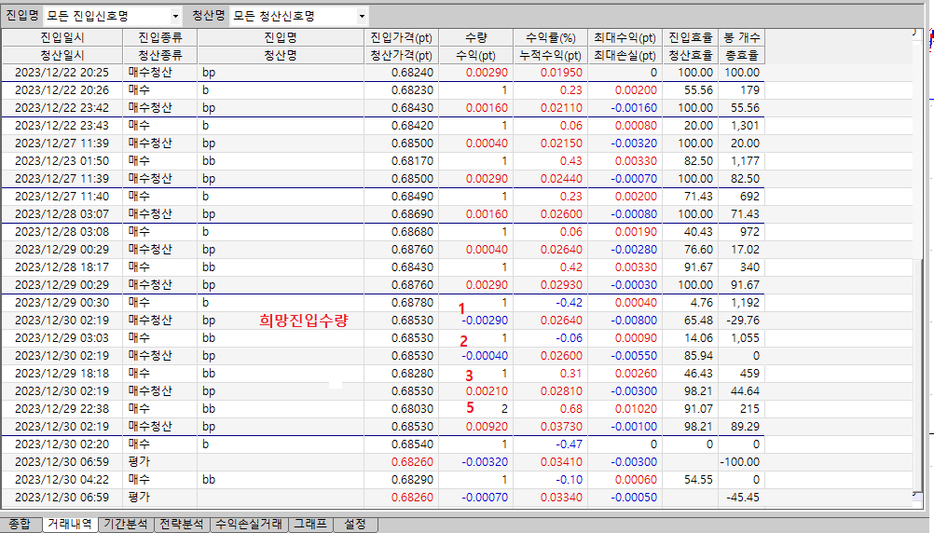Image resolution: width=934 pixels, height=533 pixels.
Task: Select the trade entered 2023/12/29 22:38
Action: 62,408
